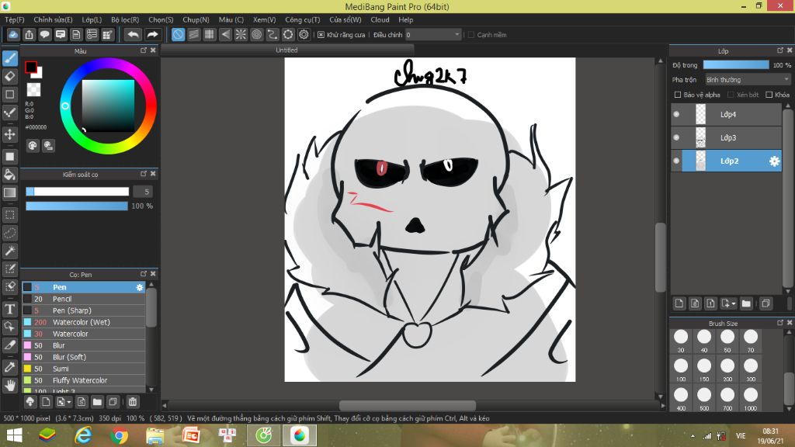The width and height of the screenshot is (795, 447).
Task: Toggle Canh mềm checkbox
Action: click(x=471, y=35)
